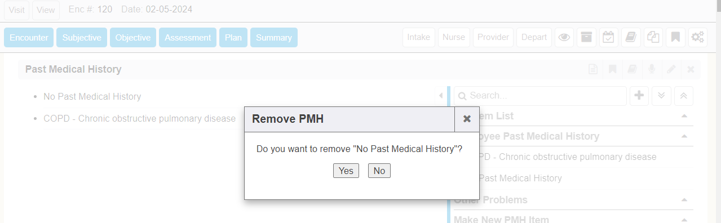Open the calendar check icon
This screenshot has width=721, height=223.
tap(608, 38)
